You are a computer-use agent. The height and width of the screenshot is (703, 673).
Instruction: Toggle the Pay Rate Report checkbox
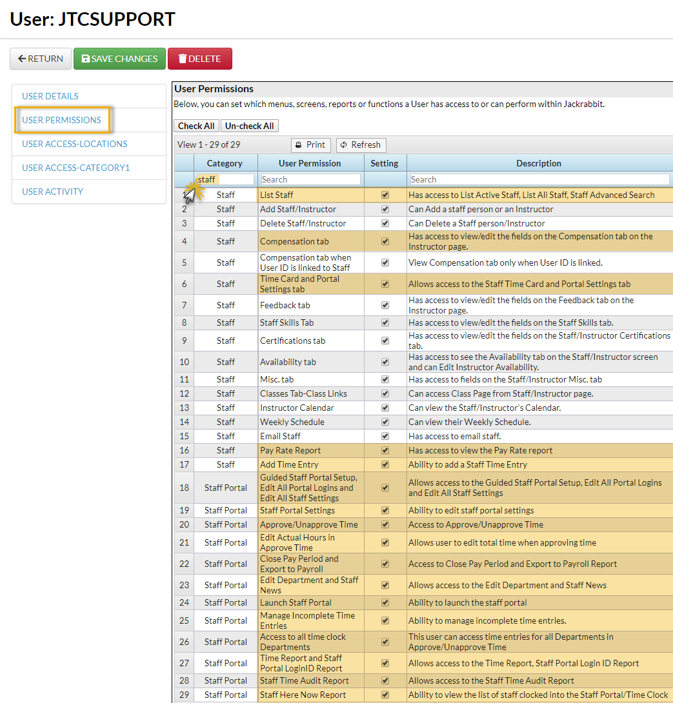[385, 451]
